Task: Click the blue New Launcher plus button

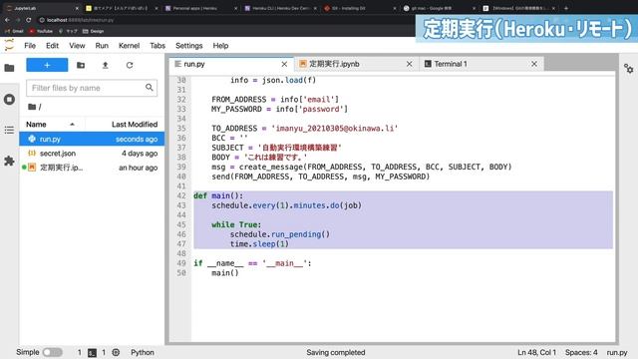Action: (x=47, y=65)
